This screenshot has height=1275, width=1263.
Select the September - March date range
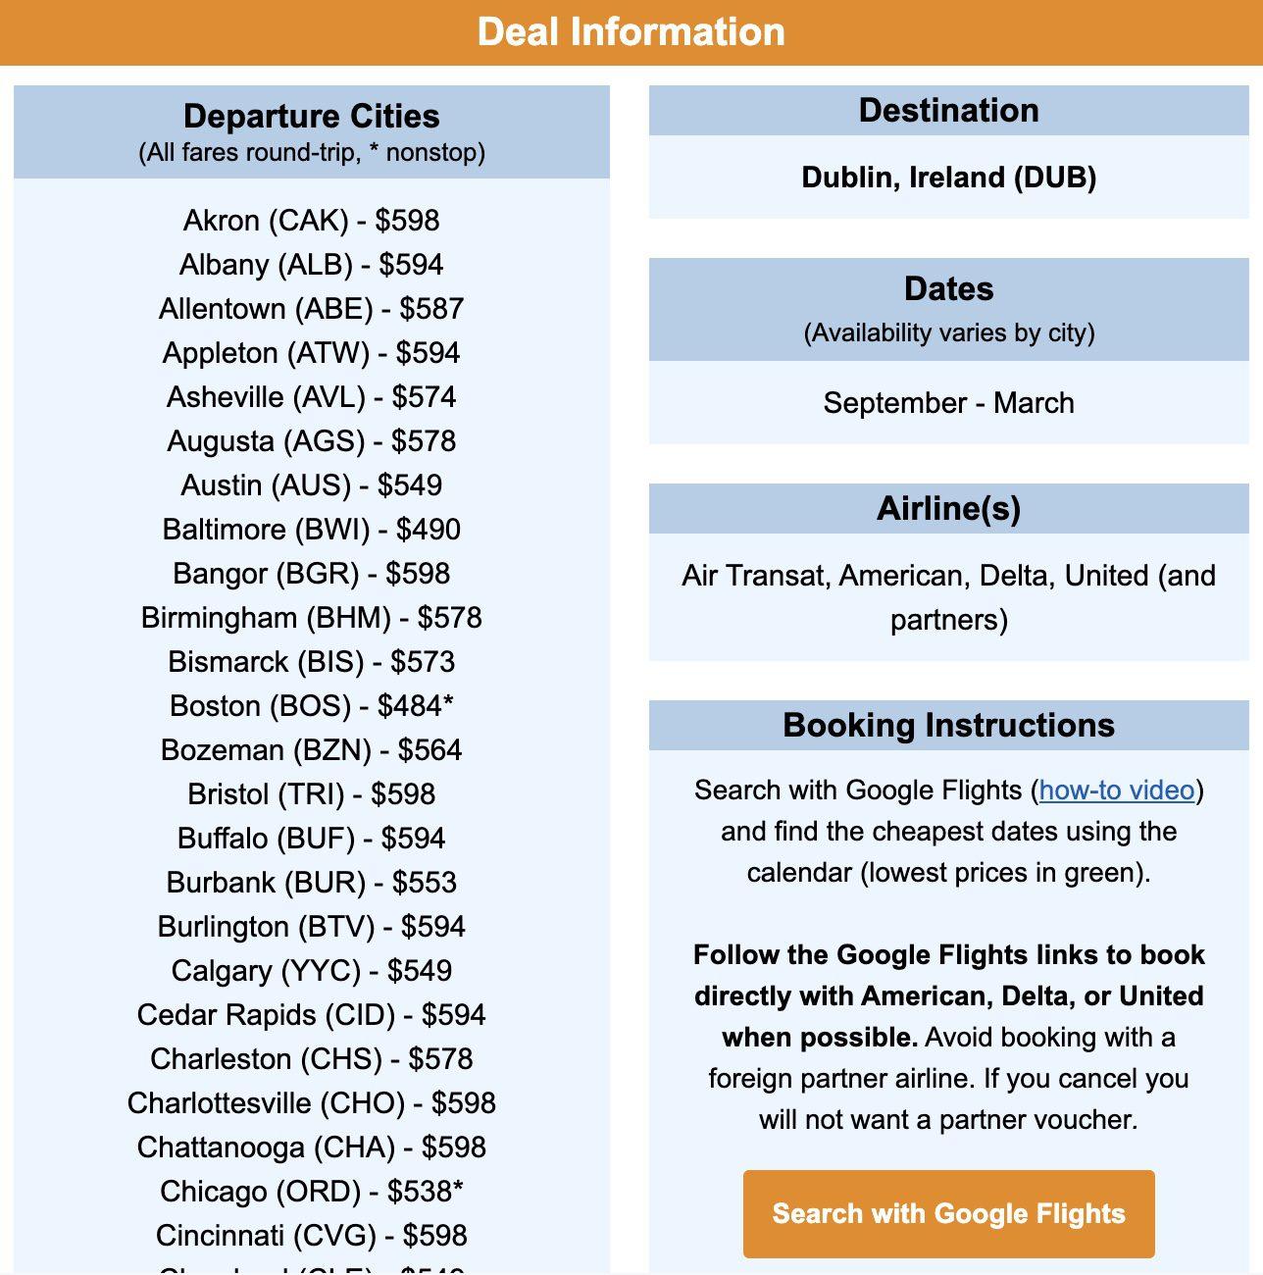948,403
